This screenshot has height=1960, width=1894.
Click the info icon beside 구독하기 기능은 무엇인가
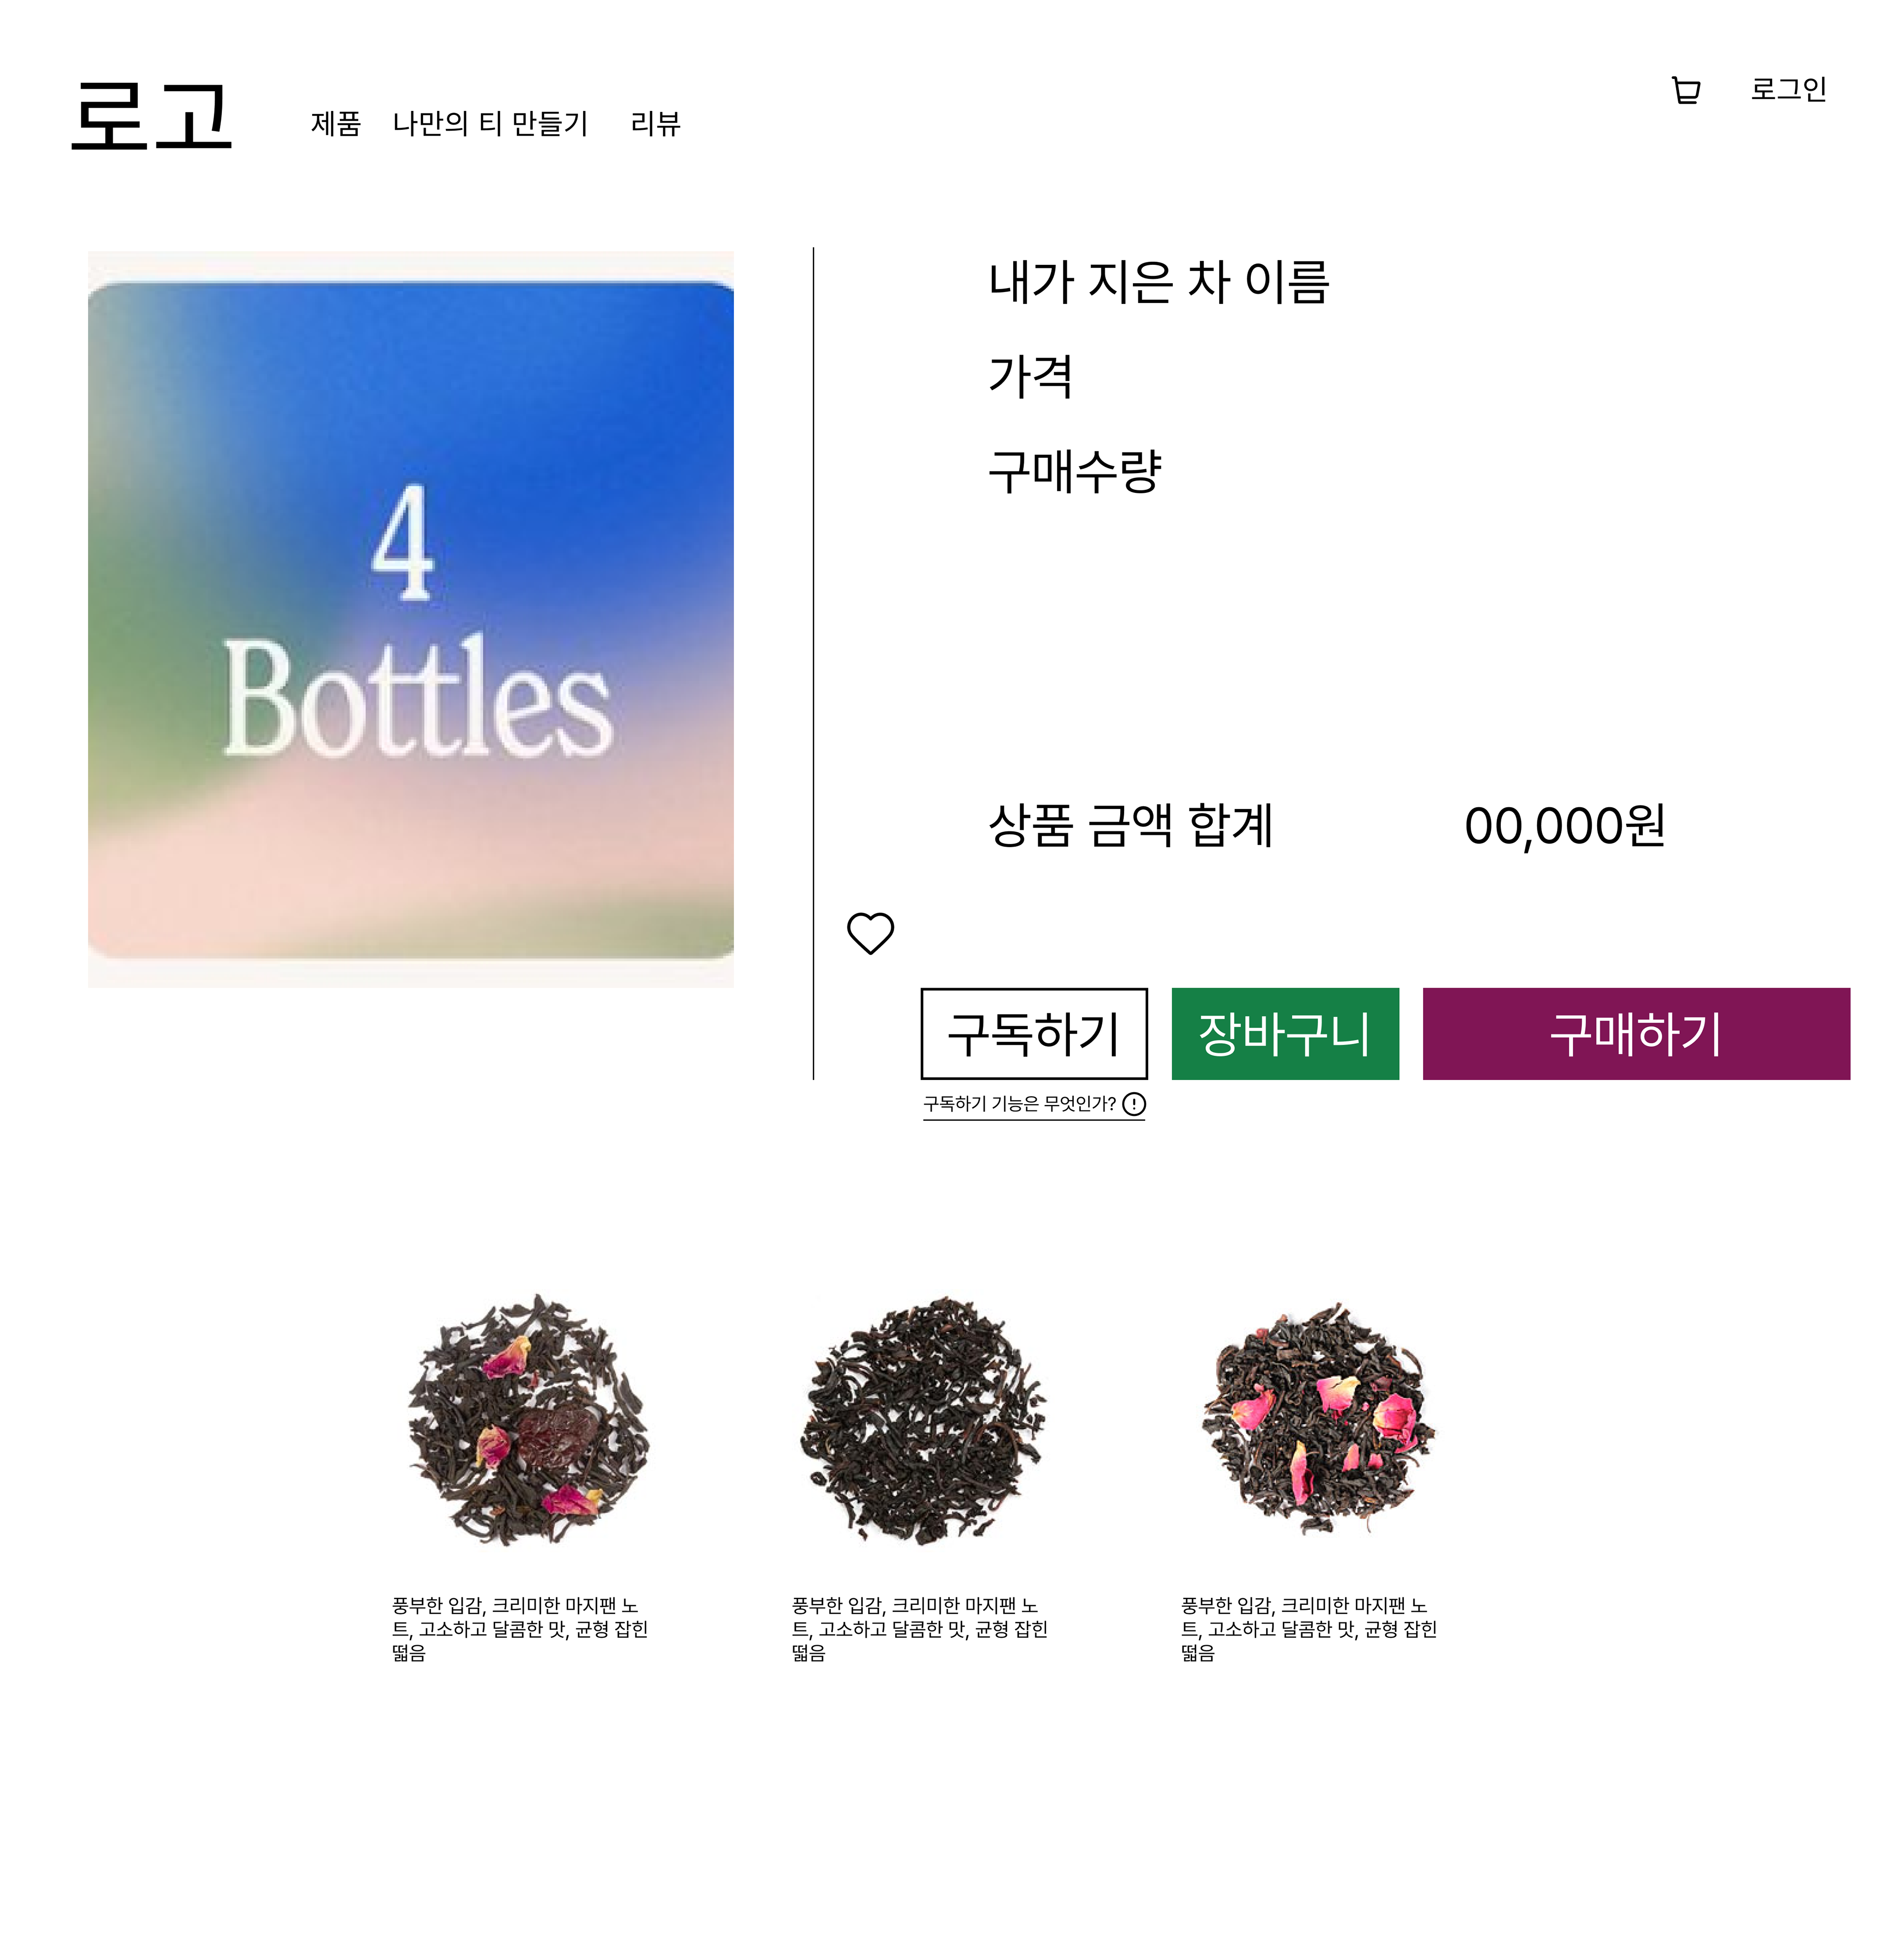coord(1134,1104)
